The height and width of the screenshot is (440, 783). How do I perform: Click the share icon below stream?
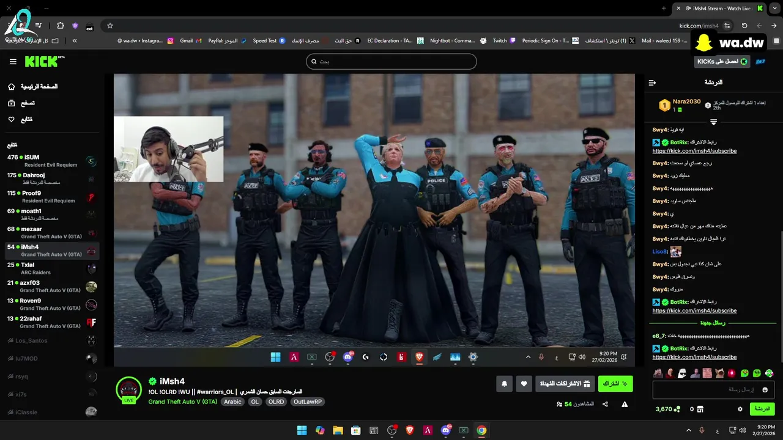[x=605, y=404]
